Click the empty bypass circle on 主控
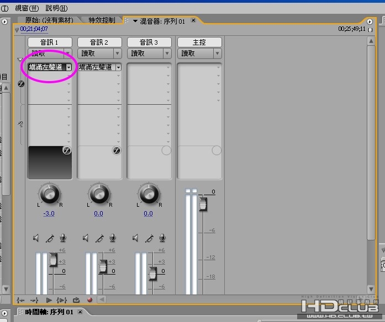 click(217, 150)
